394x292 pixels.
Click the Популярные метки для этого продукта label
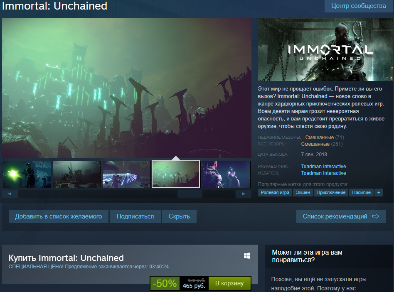click(303, 184)
